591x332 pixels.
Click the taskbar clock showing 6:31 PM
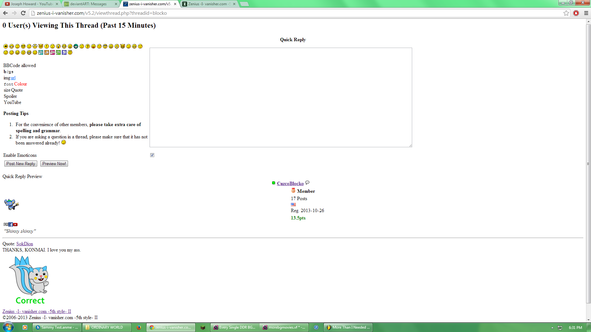point(575,328)
